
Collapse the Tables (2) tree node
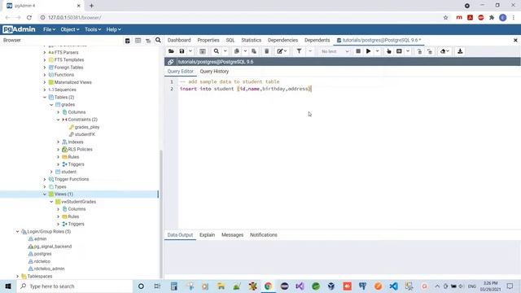click(x=45, y=98)
